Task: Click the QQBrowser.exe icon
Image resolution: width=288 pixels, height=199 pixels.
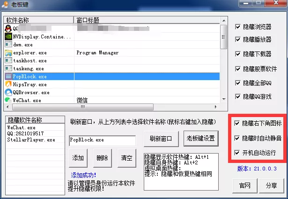Action: click(8, 92)
